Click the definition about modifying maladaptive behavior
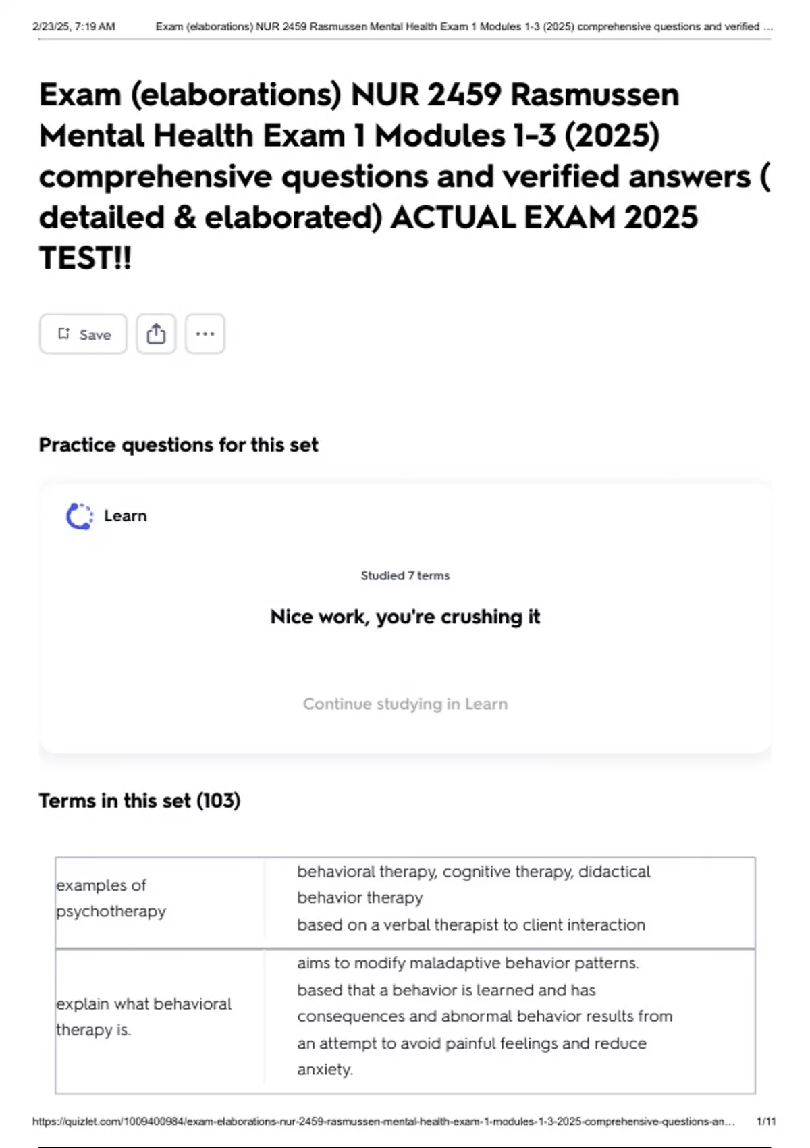This screenshot has height=1148, width=810. point(484,1016)
